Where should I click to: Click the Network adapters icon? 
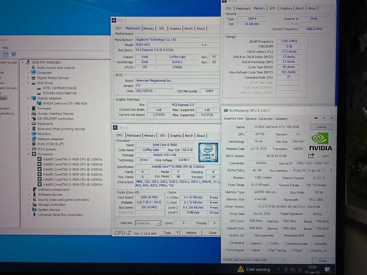[x=34, y=139]
